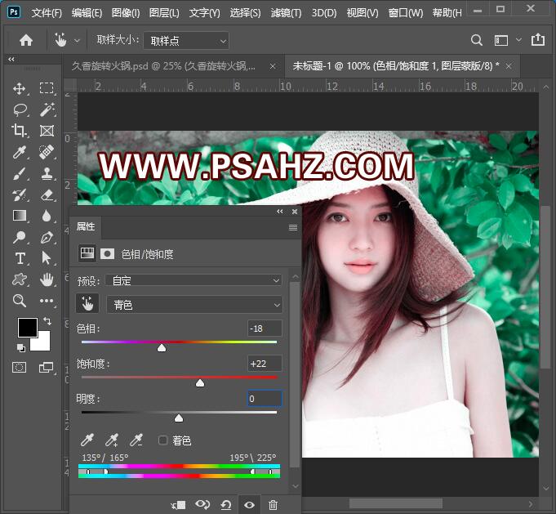Viewport: 556px width, 514px height.
Task: Select the 属性 panel tab
Action: click(x=86, y=226)
